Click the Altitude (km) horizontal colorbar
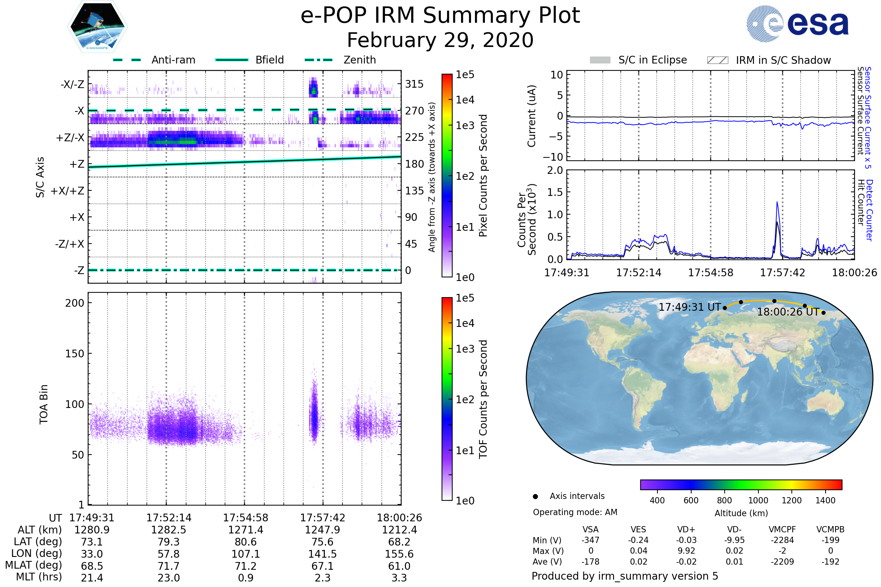This screenshot has height=587, width=881. (741, 484)
